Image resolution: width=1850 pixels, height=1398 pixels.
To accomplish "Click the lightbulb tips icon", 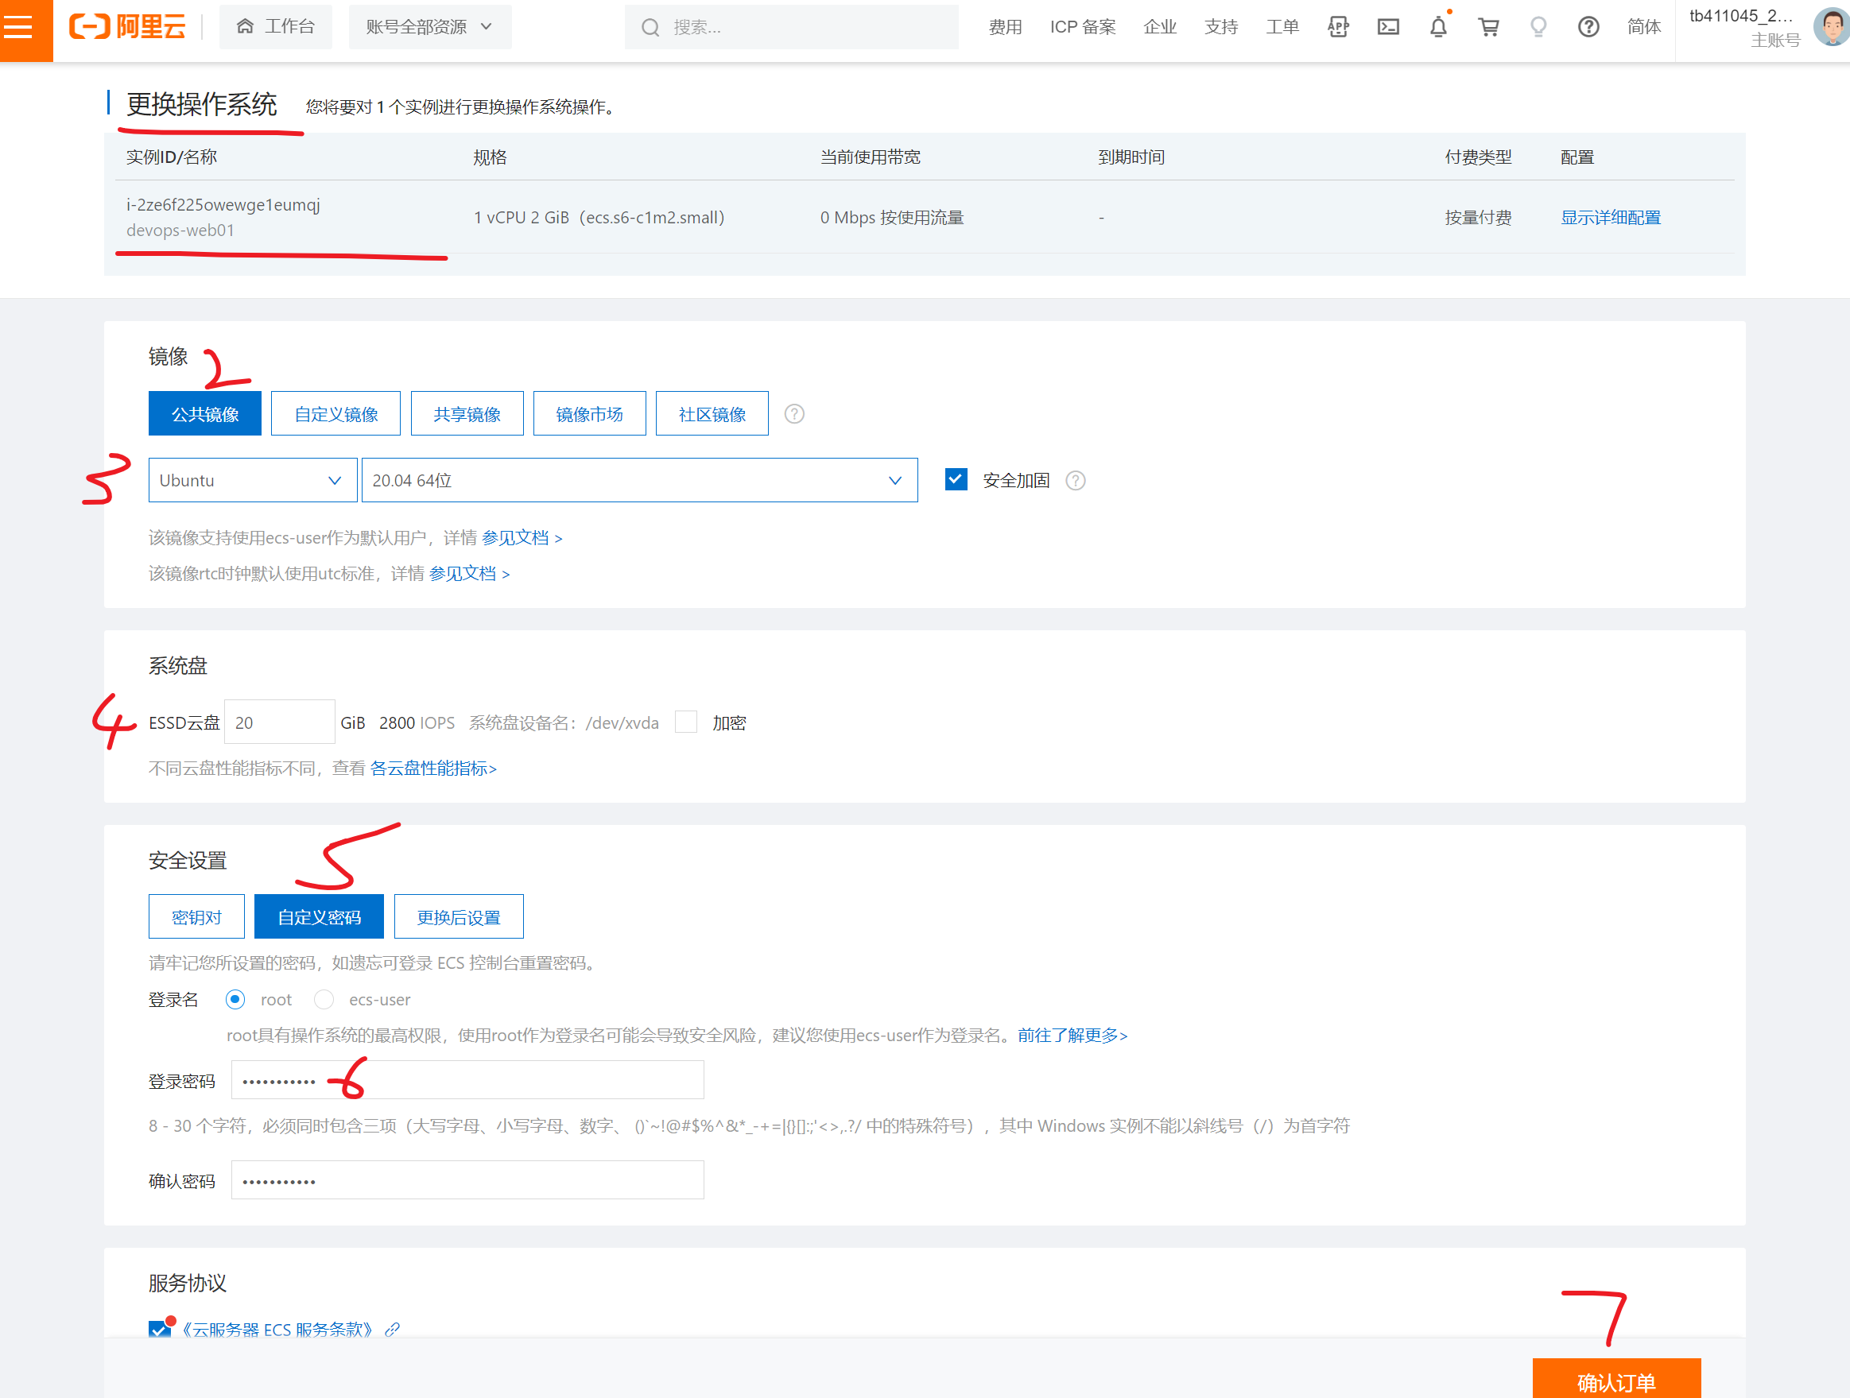I will [x=1538, y=27].
